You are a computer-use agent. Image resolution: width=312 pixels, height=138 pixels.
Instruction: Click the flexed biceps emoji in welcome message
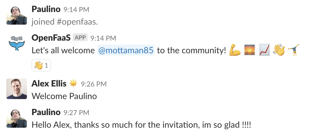click(x=235, y=50)
